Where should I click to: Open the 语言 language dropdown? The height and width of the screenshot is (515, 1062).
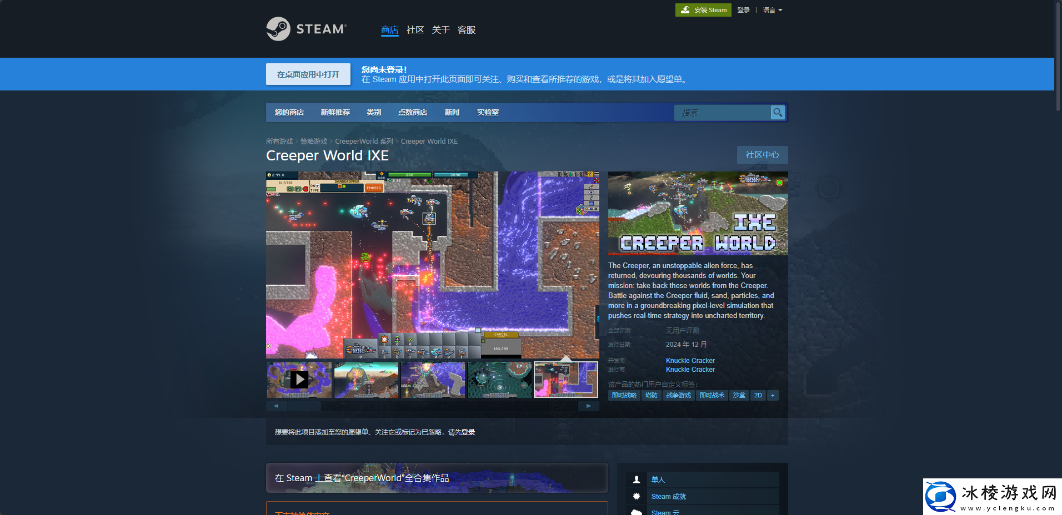(x=772, y=10)
